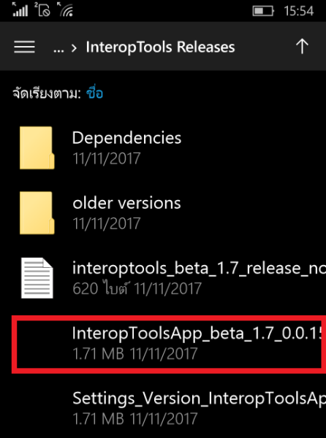Viewport: 326px width, 438px height.
Task: Click the จัดเรียงตาม sort label
Action: tap(46, 93)
